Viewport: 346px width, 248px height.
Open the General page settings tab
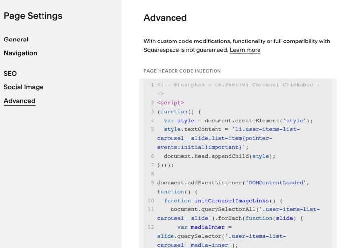(x=16, y=40)
